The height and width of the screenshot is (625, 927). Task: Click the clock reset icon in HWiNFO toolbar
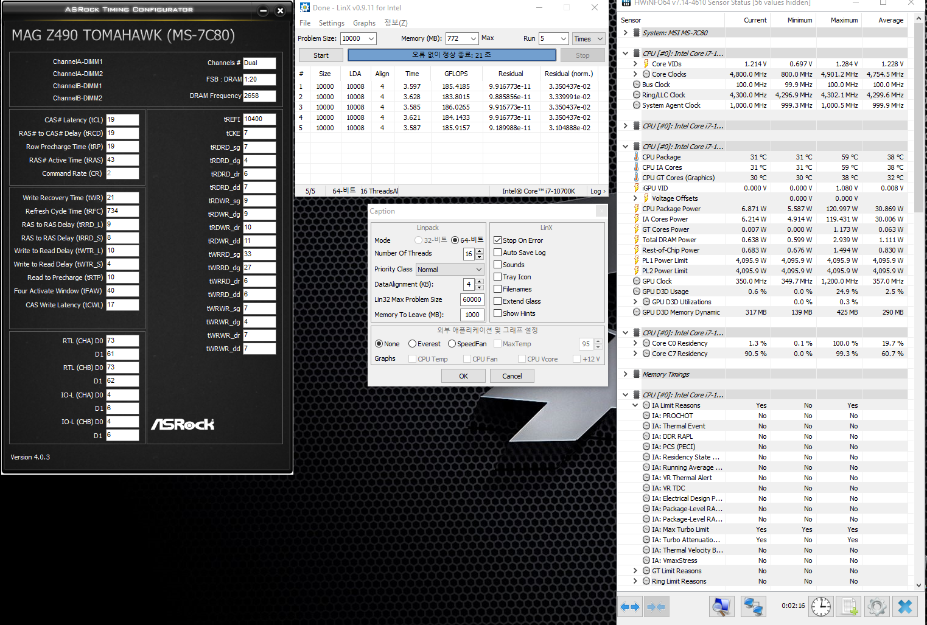pyautogui.click(x=821, y=606)
